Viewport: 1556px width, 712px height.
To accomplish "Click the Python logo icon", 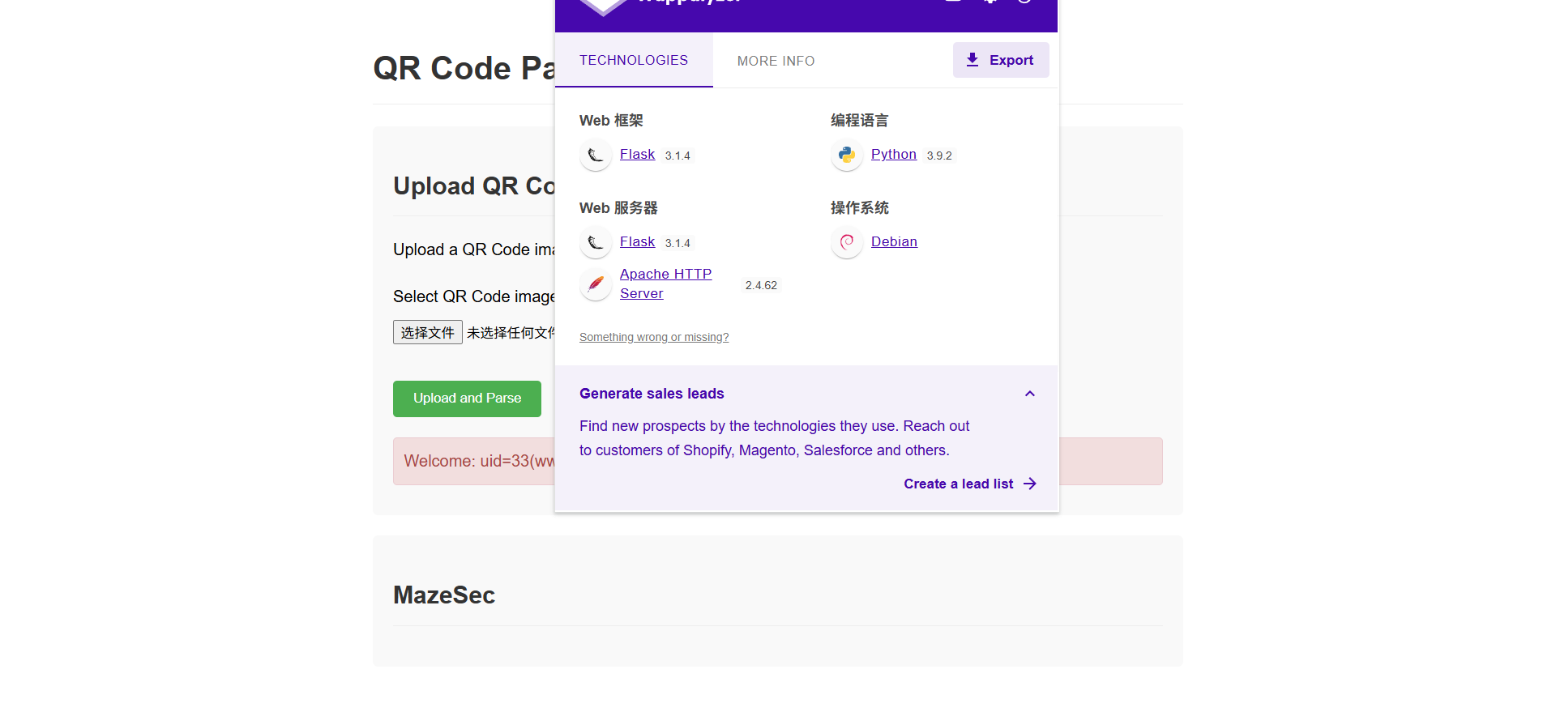I will pyautogui.click(x=847, y=155).
